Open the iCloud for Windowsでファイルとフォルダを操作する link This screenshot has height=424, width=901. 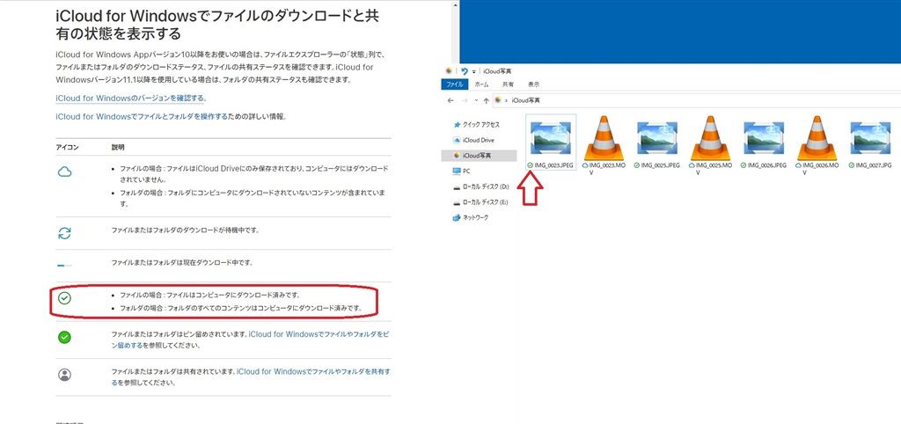tap(142, 116)
